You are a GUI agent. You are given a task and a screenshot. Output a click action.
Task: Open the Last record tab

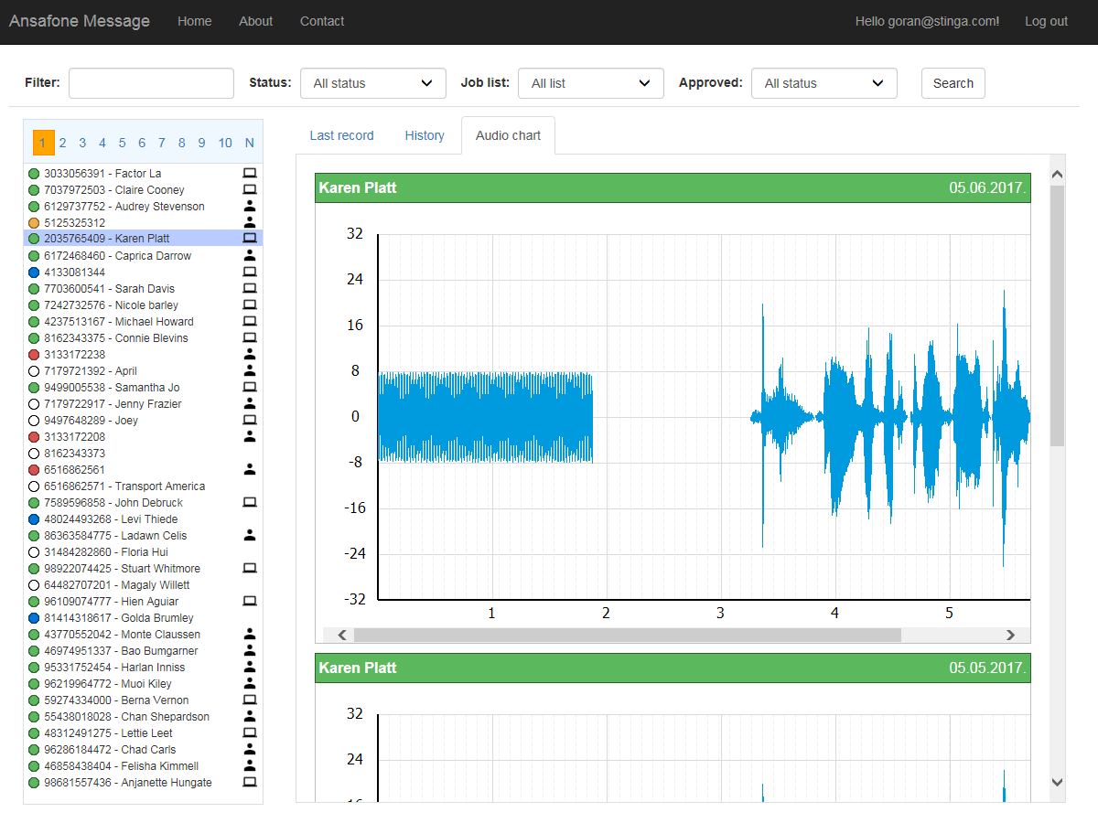pyautogui.click(x=341, y=135)
